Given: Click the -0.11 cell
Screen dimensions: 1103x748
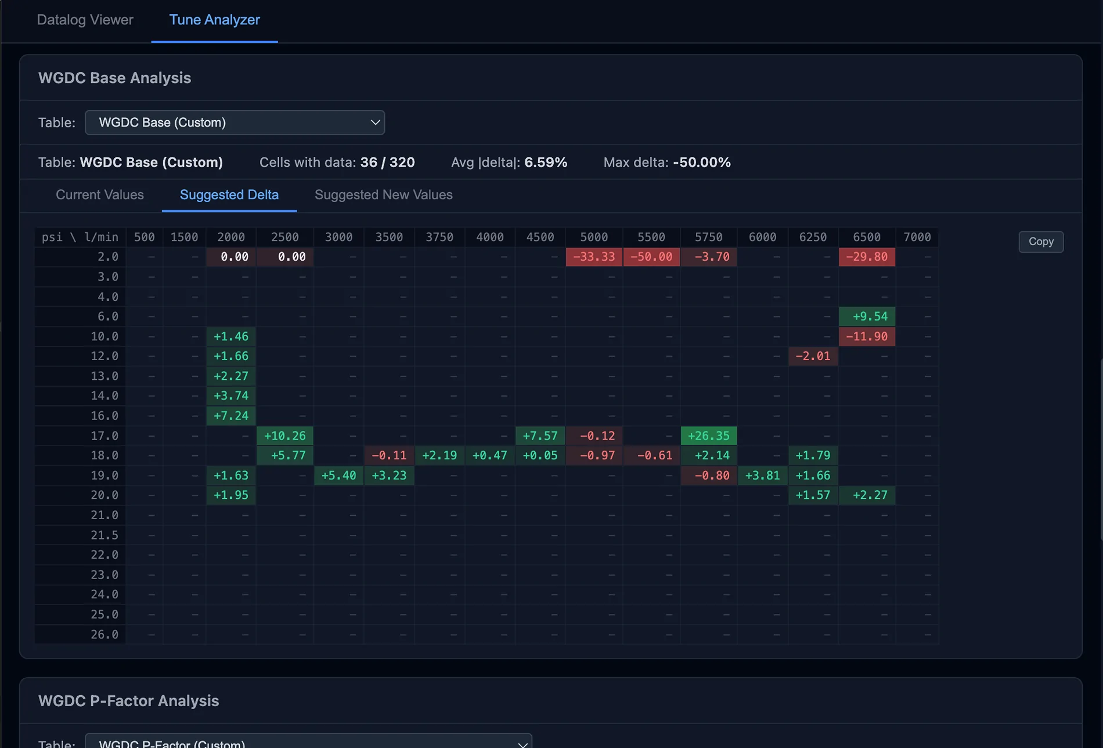Looking at the screenshot, I should [x=389, y=455].
